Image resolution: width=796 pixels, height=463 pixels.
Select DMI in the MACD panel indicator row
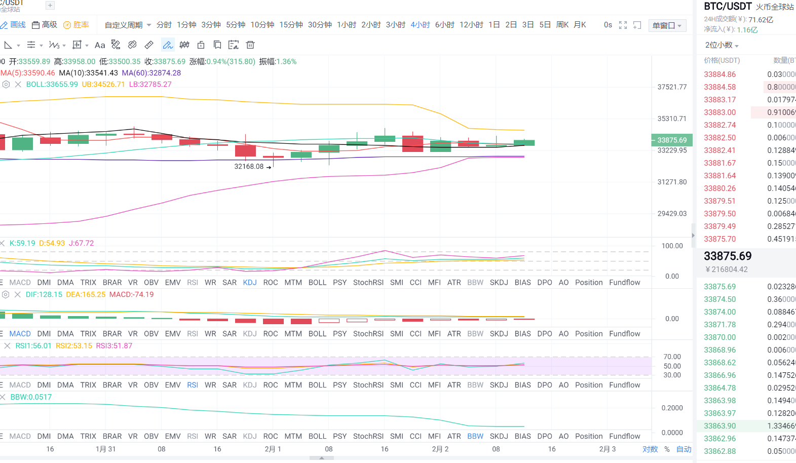tap(44, 334)
